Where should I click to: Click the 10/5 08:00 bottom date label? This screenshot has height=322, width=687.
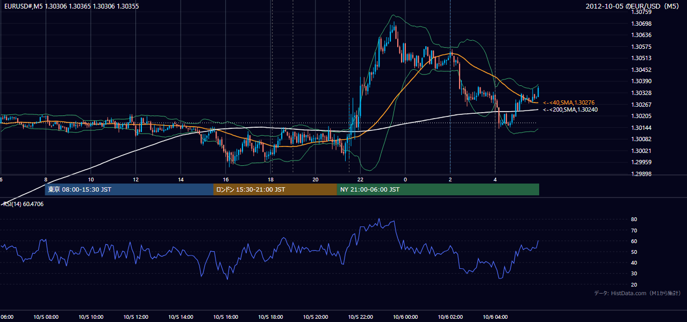46,317
